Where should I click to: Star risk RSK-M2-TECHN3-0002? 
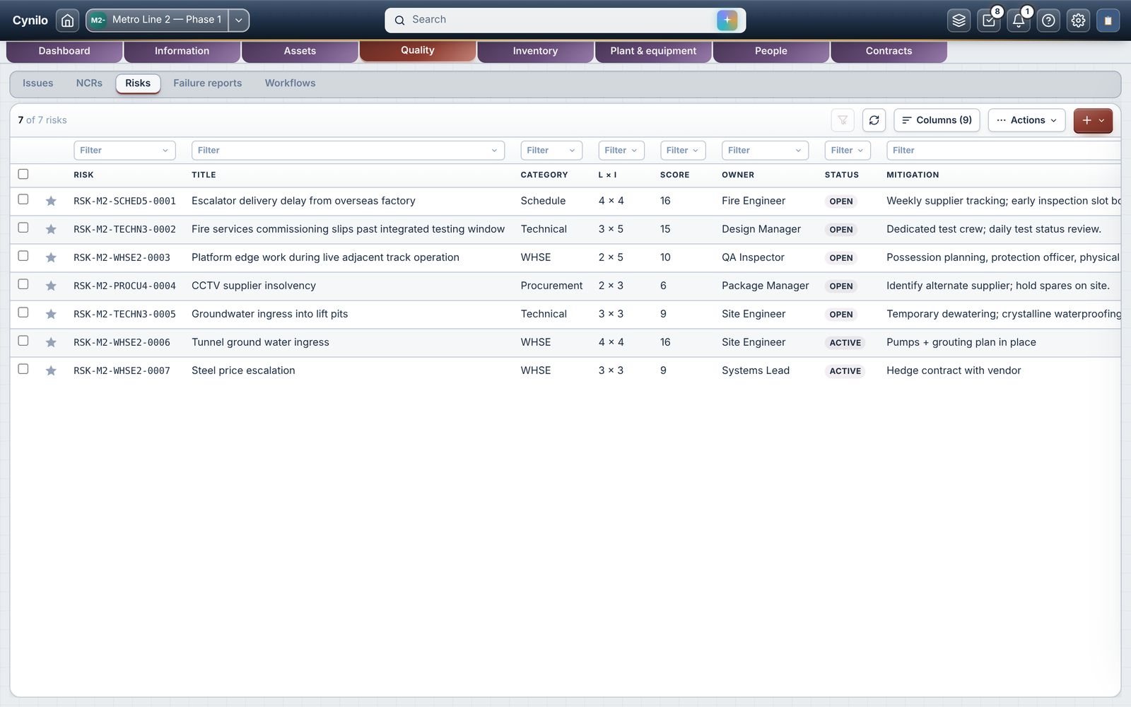(51, 230)
